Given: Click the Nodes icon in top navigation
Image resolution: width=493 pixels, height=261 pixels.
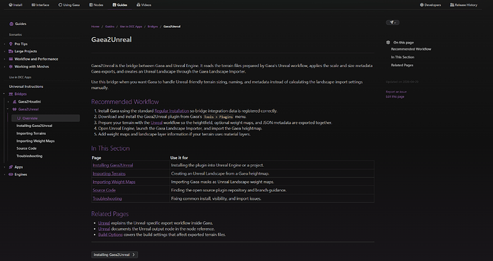Looking at the screenshot, I should pos(91,5).
